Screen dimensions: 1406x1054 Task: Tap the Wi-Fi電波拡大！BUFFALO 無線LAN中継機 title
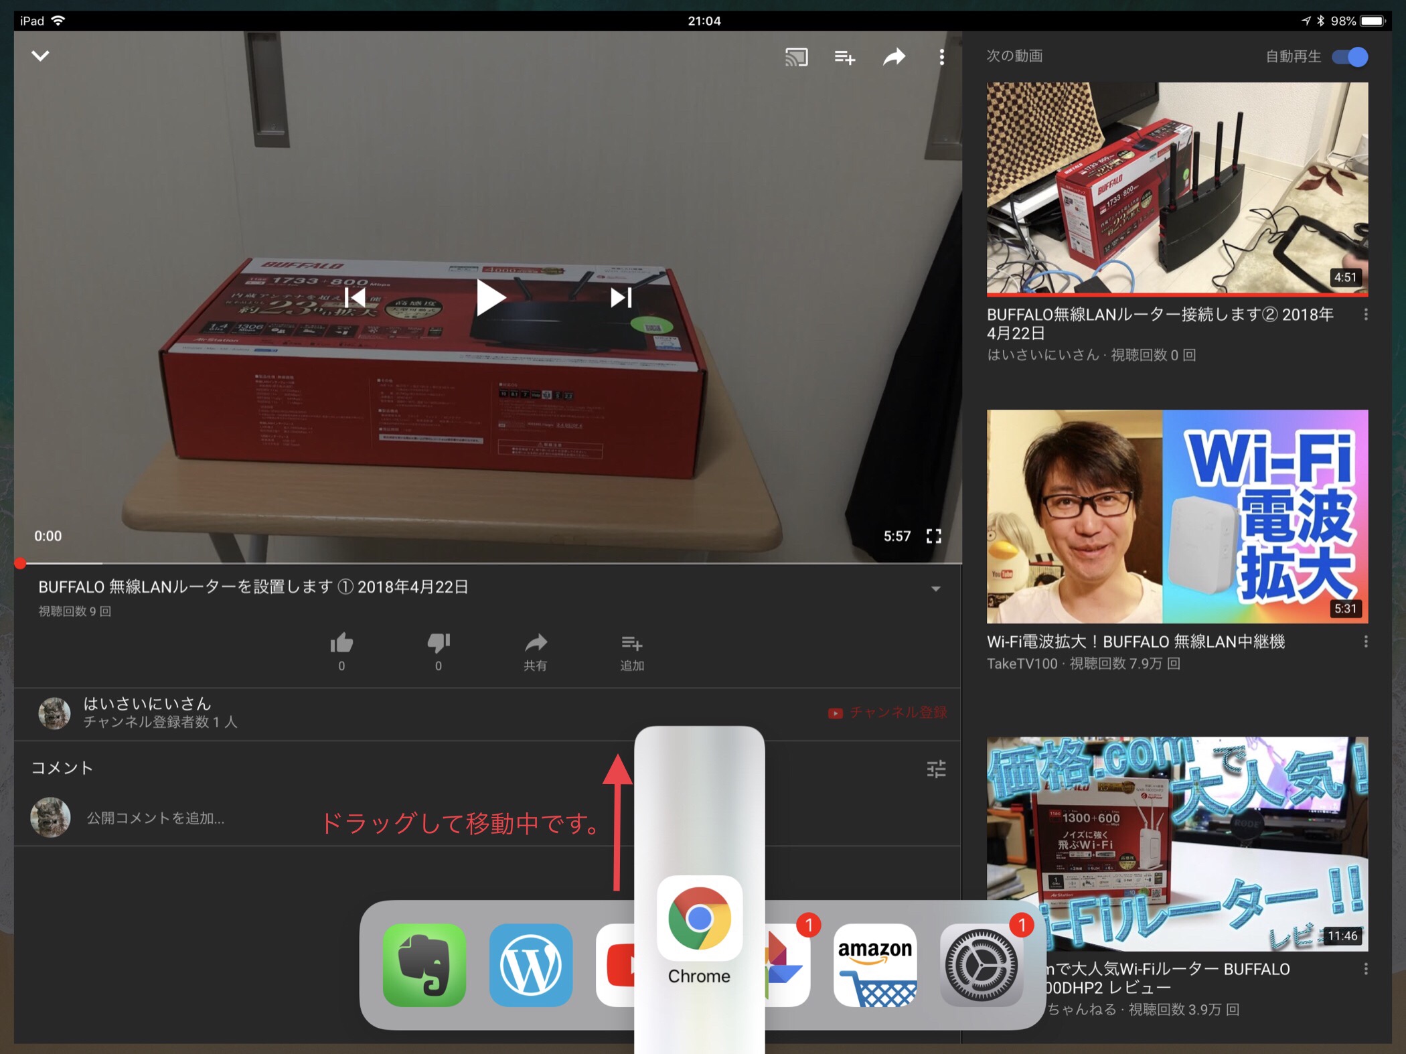[x=1136, y=642]
